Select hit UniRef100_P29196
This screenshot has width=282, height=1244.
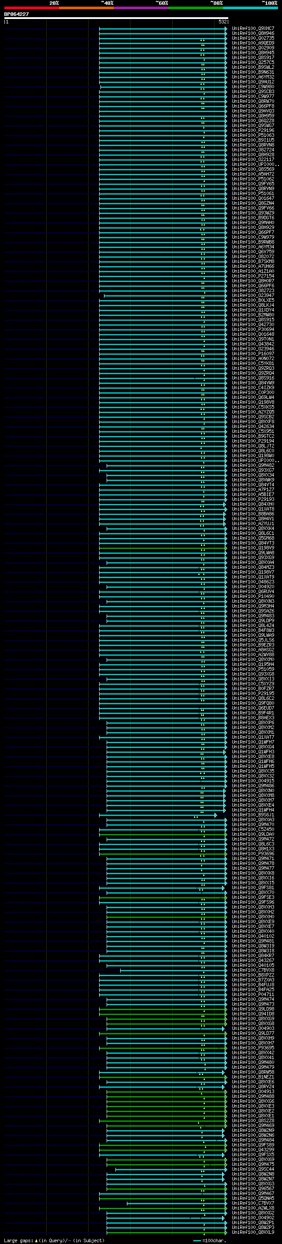(x=253, y=130)
